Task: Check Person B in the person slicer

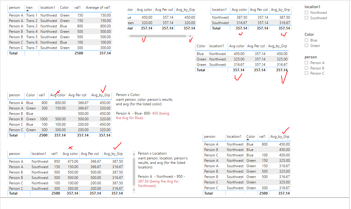Action: [x=306, y=68]
